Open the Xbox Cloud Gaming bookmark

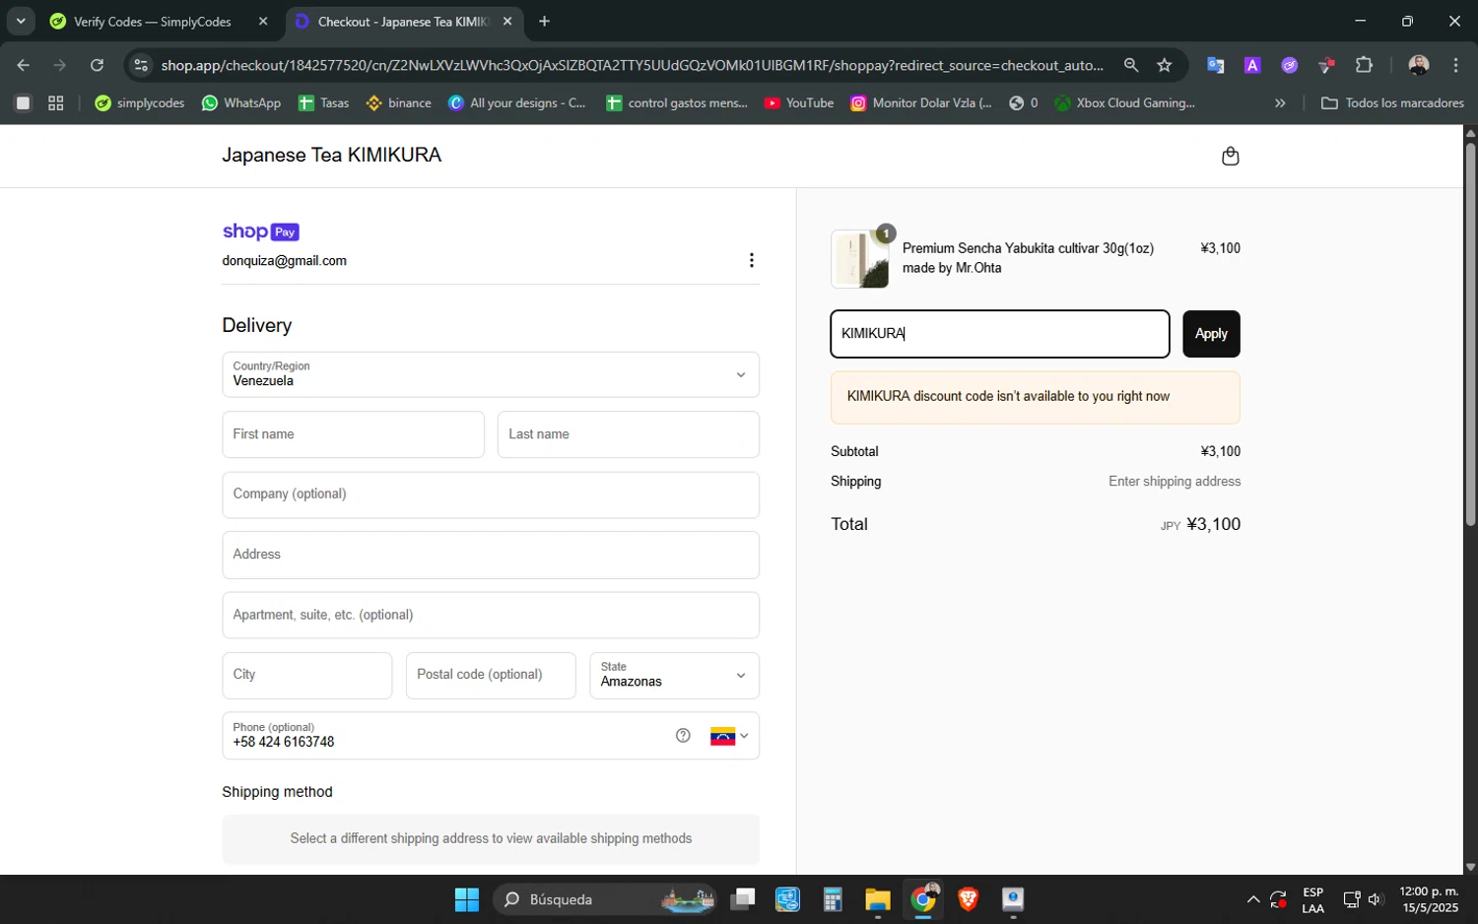point(1124,102)
